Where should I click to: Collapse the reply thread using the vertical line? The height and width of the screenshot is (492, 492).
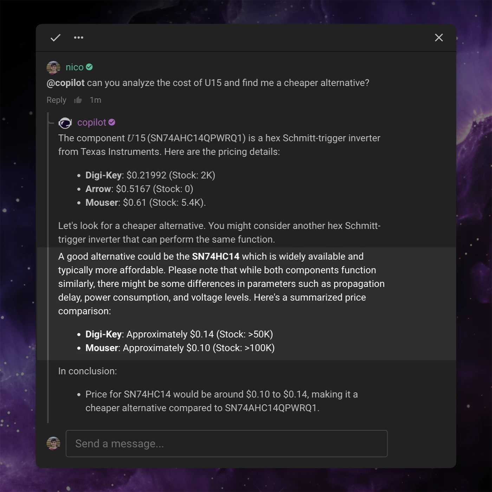tap(48, 267)
